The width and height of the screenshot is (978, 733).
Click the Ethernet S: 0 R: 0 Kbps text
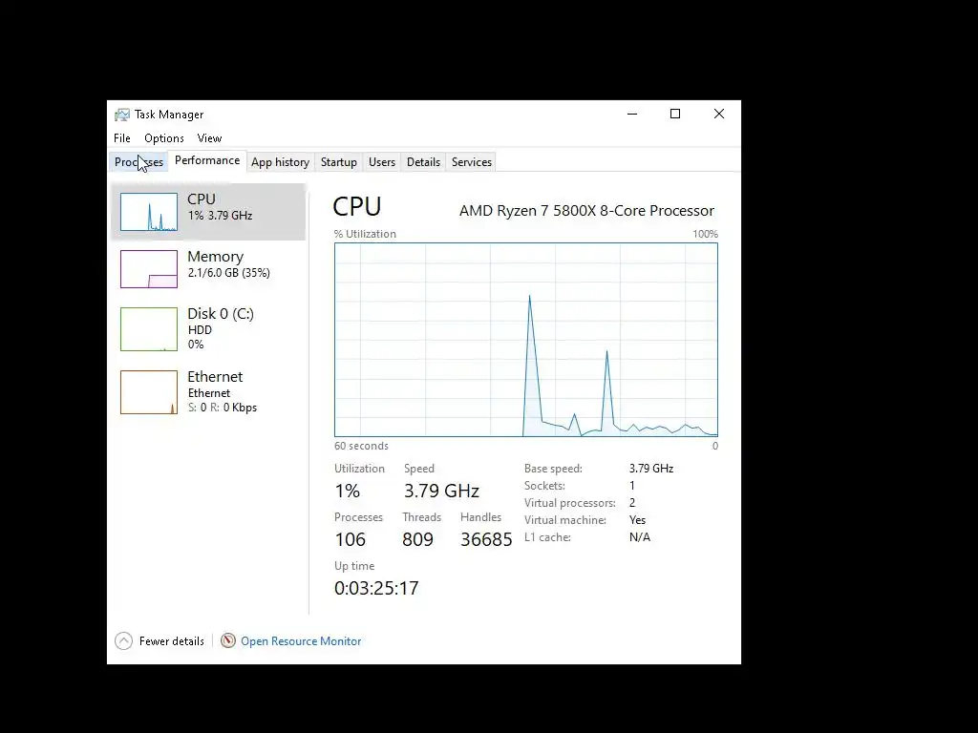(x=223, y=408)
